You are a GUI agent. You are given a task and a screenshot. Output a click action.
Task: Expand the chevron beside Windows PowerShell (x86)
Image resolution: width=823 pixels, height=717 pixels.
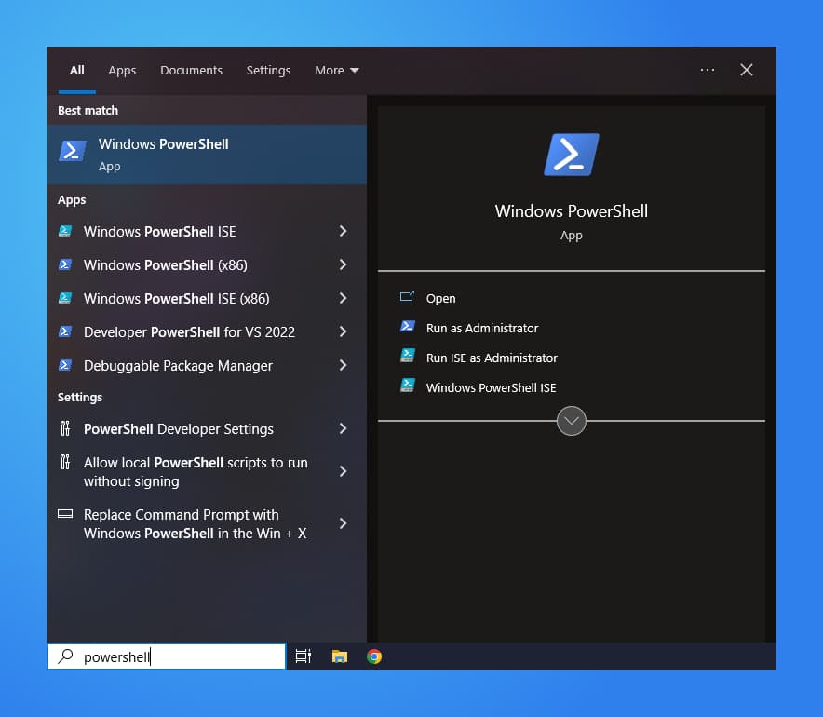point(343,264)
